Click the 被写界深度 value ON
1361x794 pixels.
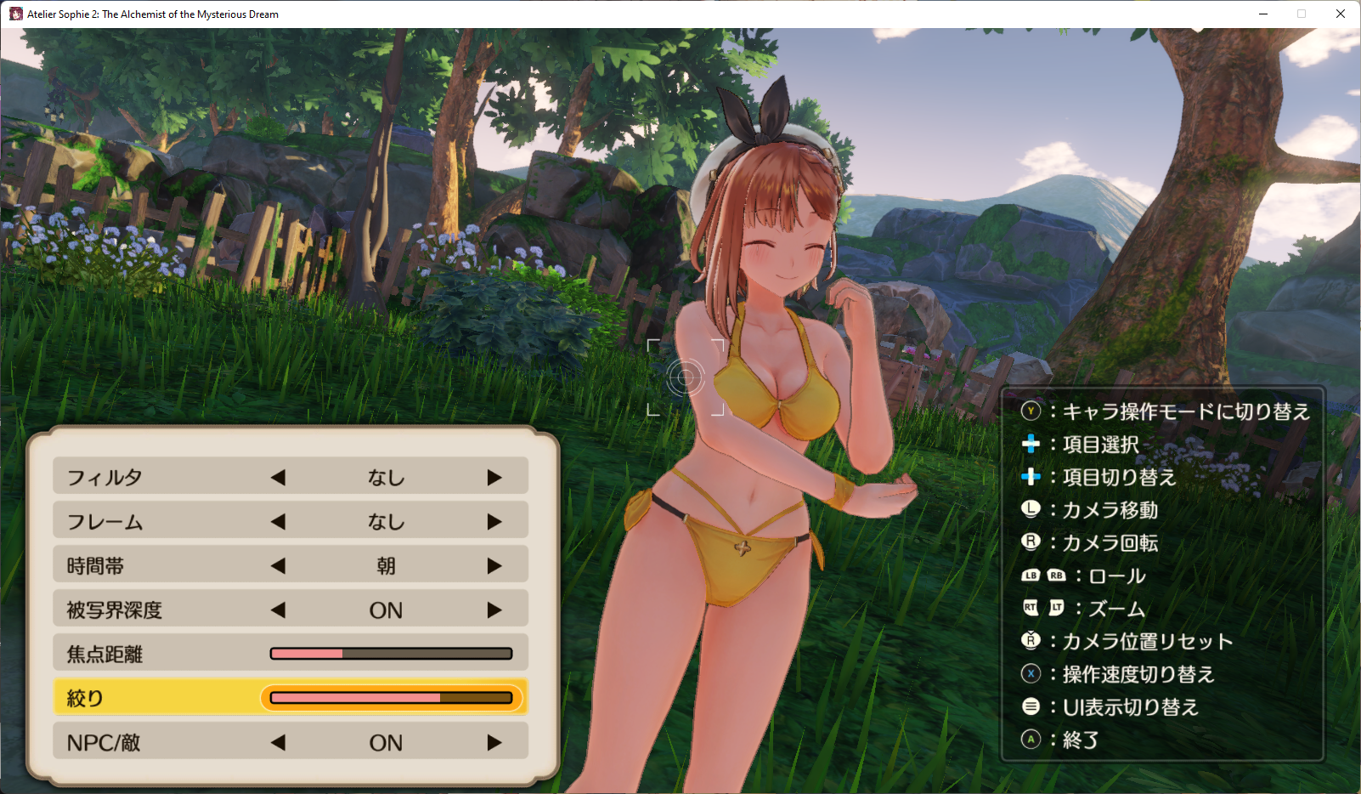(386, 610)
